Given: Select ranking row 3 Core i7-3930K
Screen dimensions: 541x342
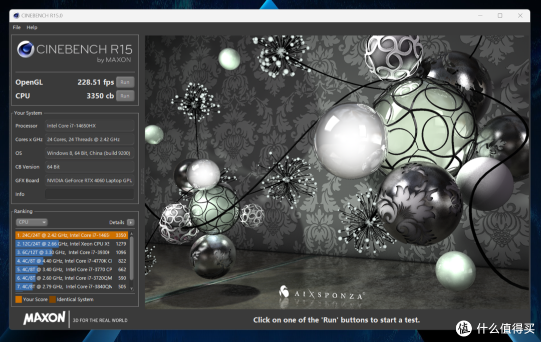Looking at the screenshot, I should [x=72, y=252].
